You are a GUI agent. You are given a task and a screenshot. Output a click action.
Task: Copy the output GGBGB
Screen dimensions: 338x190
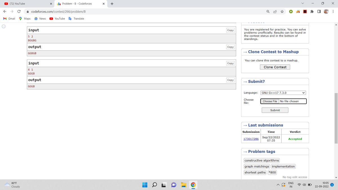coord(230,47)
